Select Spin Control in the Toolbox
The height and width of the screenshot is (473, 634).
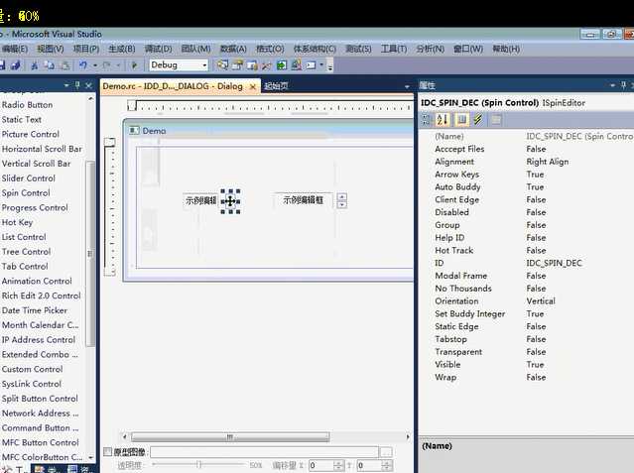point(26,192)
